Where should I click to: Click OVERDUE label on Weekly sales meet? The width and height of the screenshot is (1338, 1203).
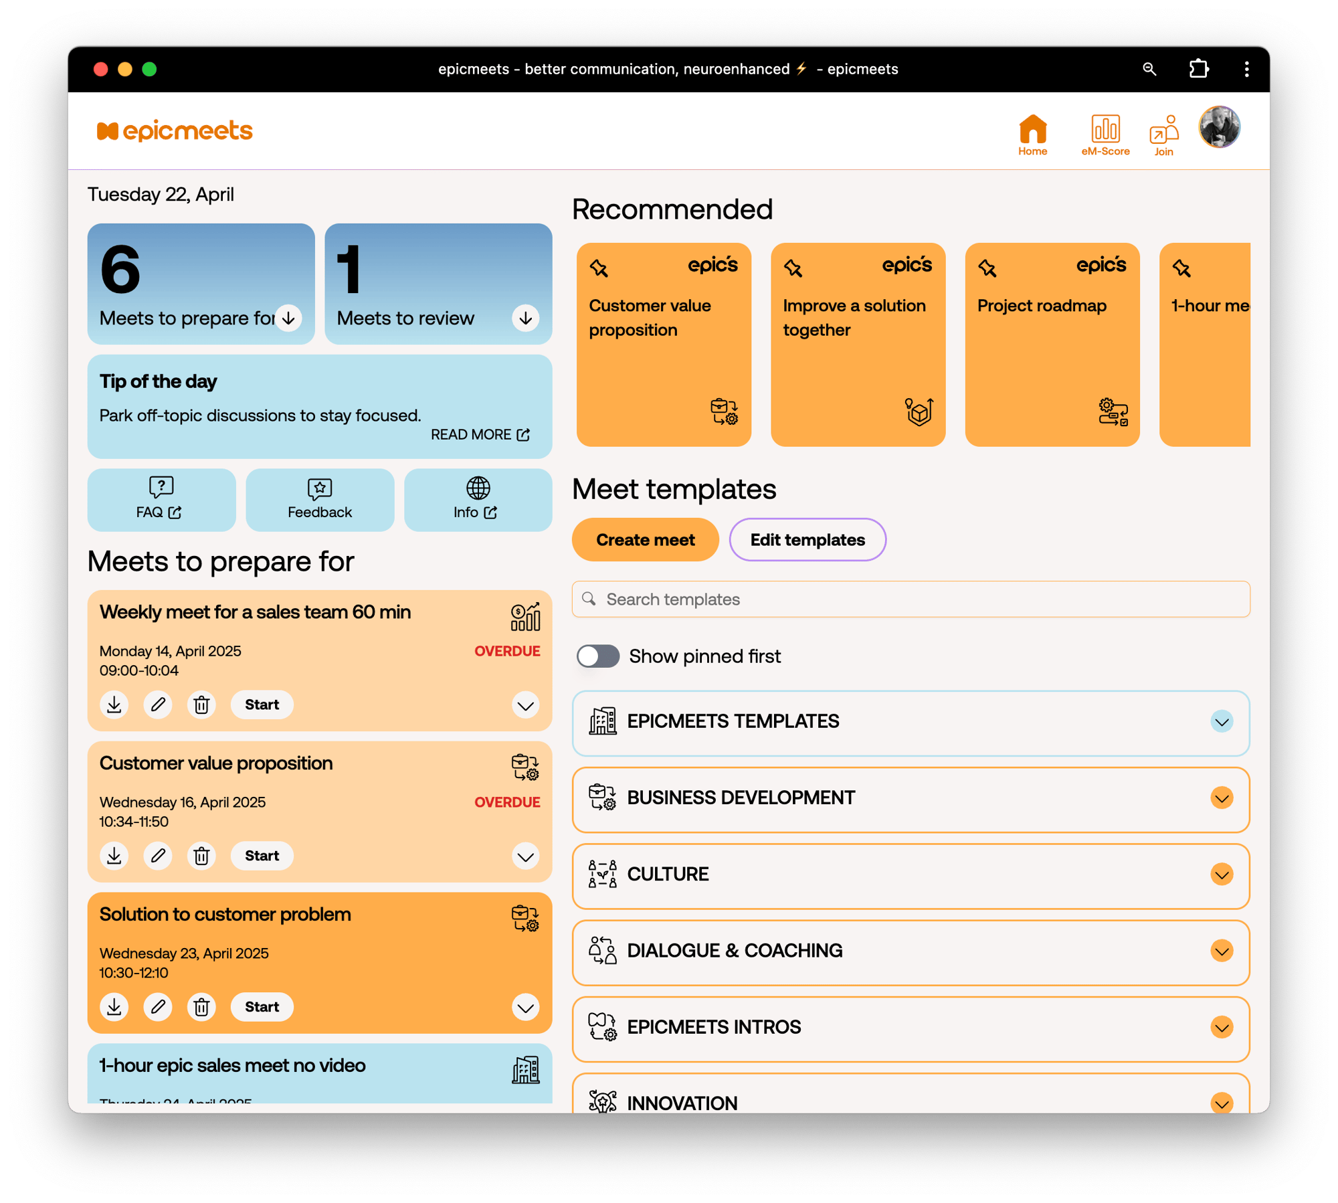click(506, 651)
